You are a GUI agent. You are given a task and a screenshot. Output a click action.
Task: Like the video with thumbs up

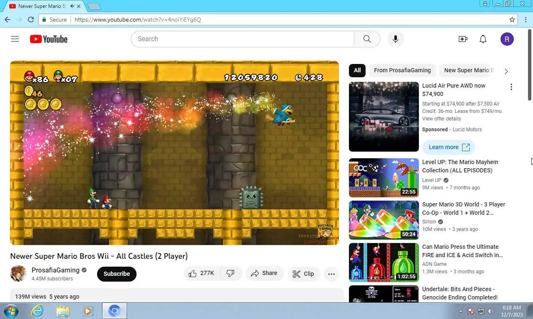[x=202, y=273]
